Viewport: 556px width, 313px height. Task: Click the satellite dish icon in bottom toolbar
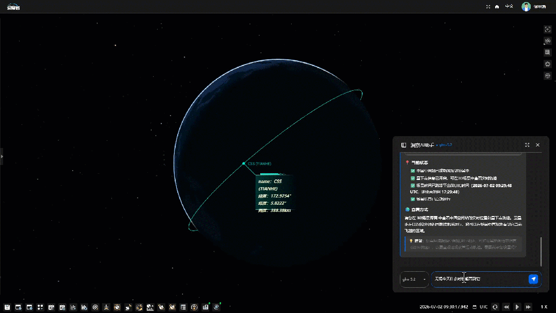(x=128, y=307)
